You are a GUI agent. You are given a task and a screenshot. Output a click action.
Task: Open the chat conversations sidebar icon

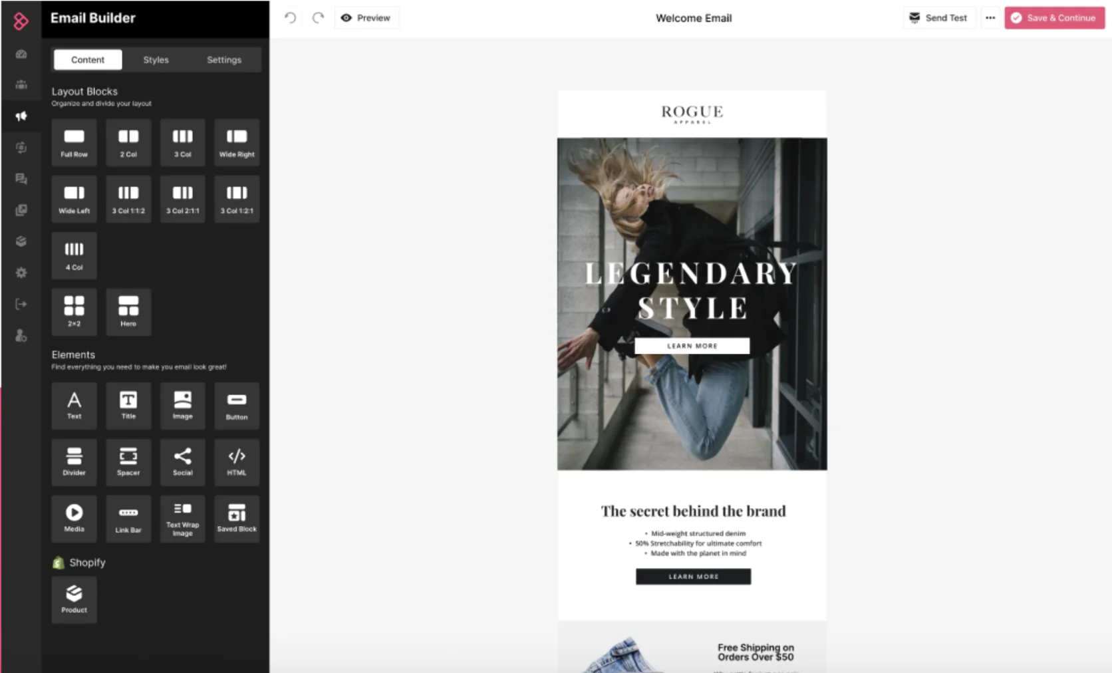(x=21, y=179)
